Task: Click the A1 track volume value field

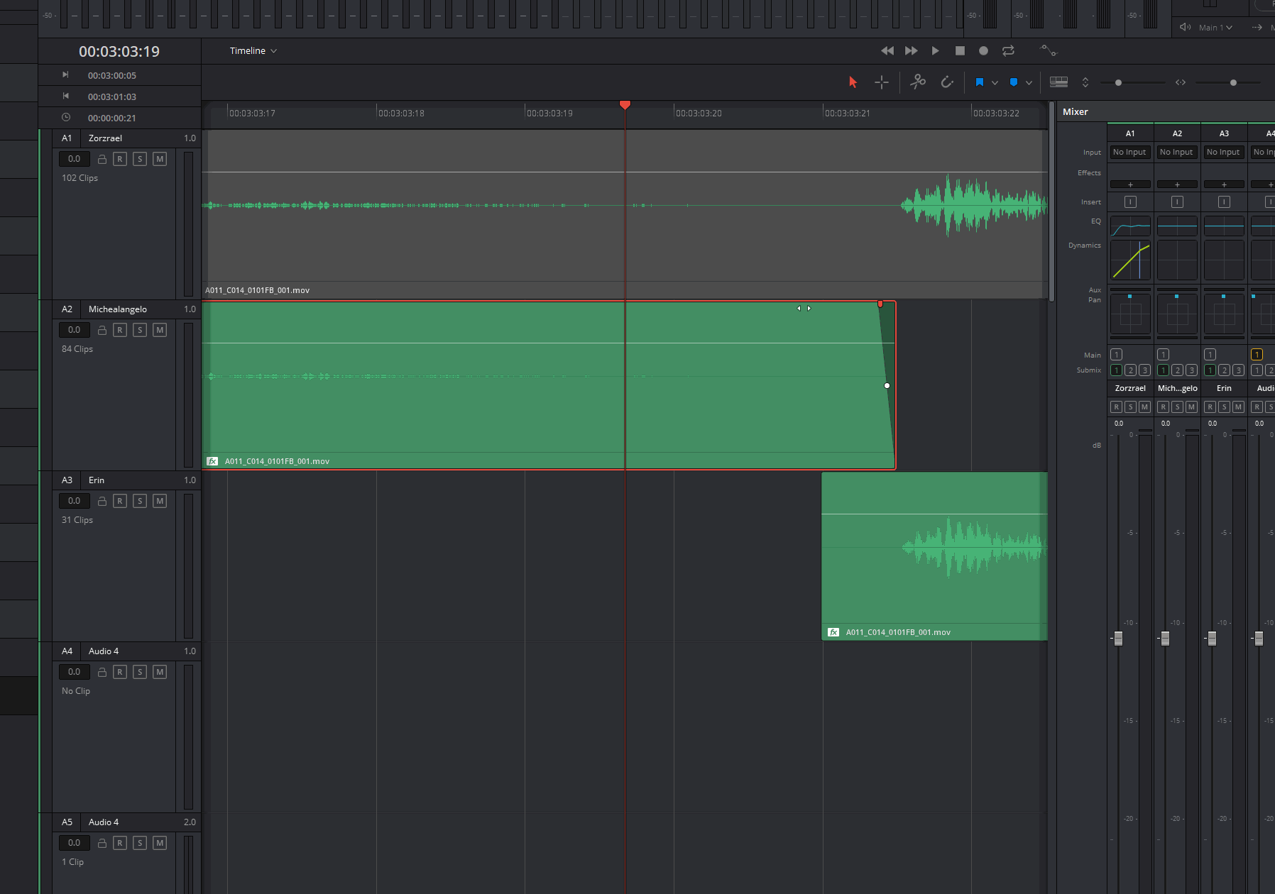Action: (75, 159)
